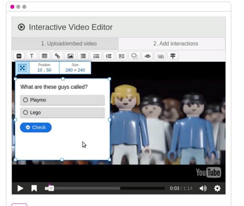Select the Mark the Words 'aBc' icon
244x206 pixels.
(147, 56)
